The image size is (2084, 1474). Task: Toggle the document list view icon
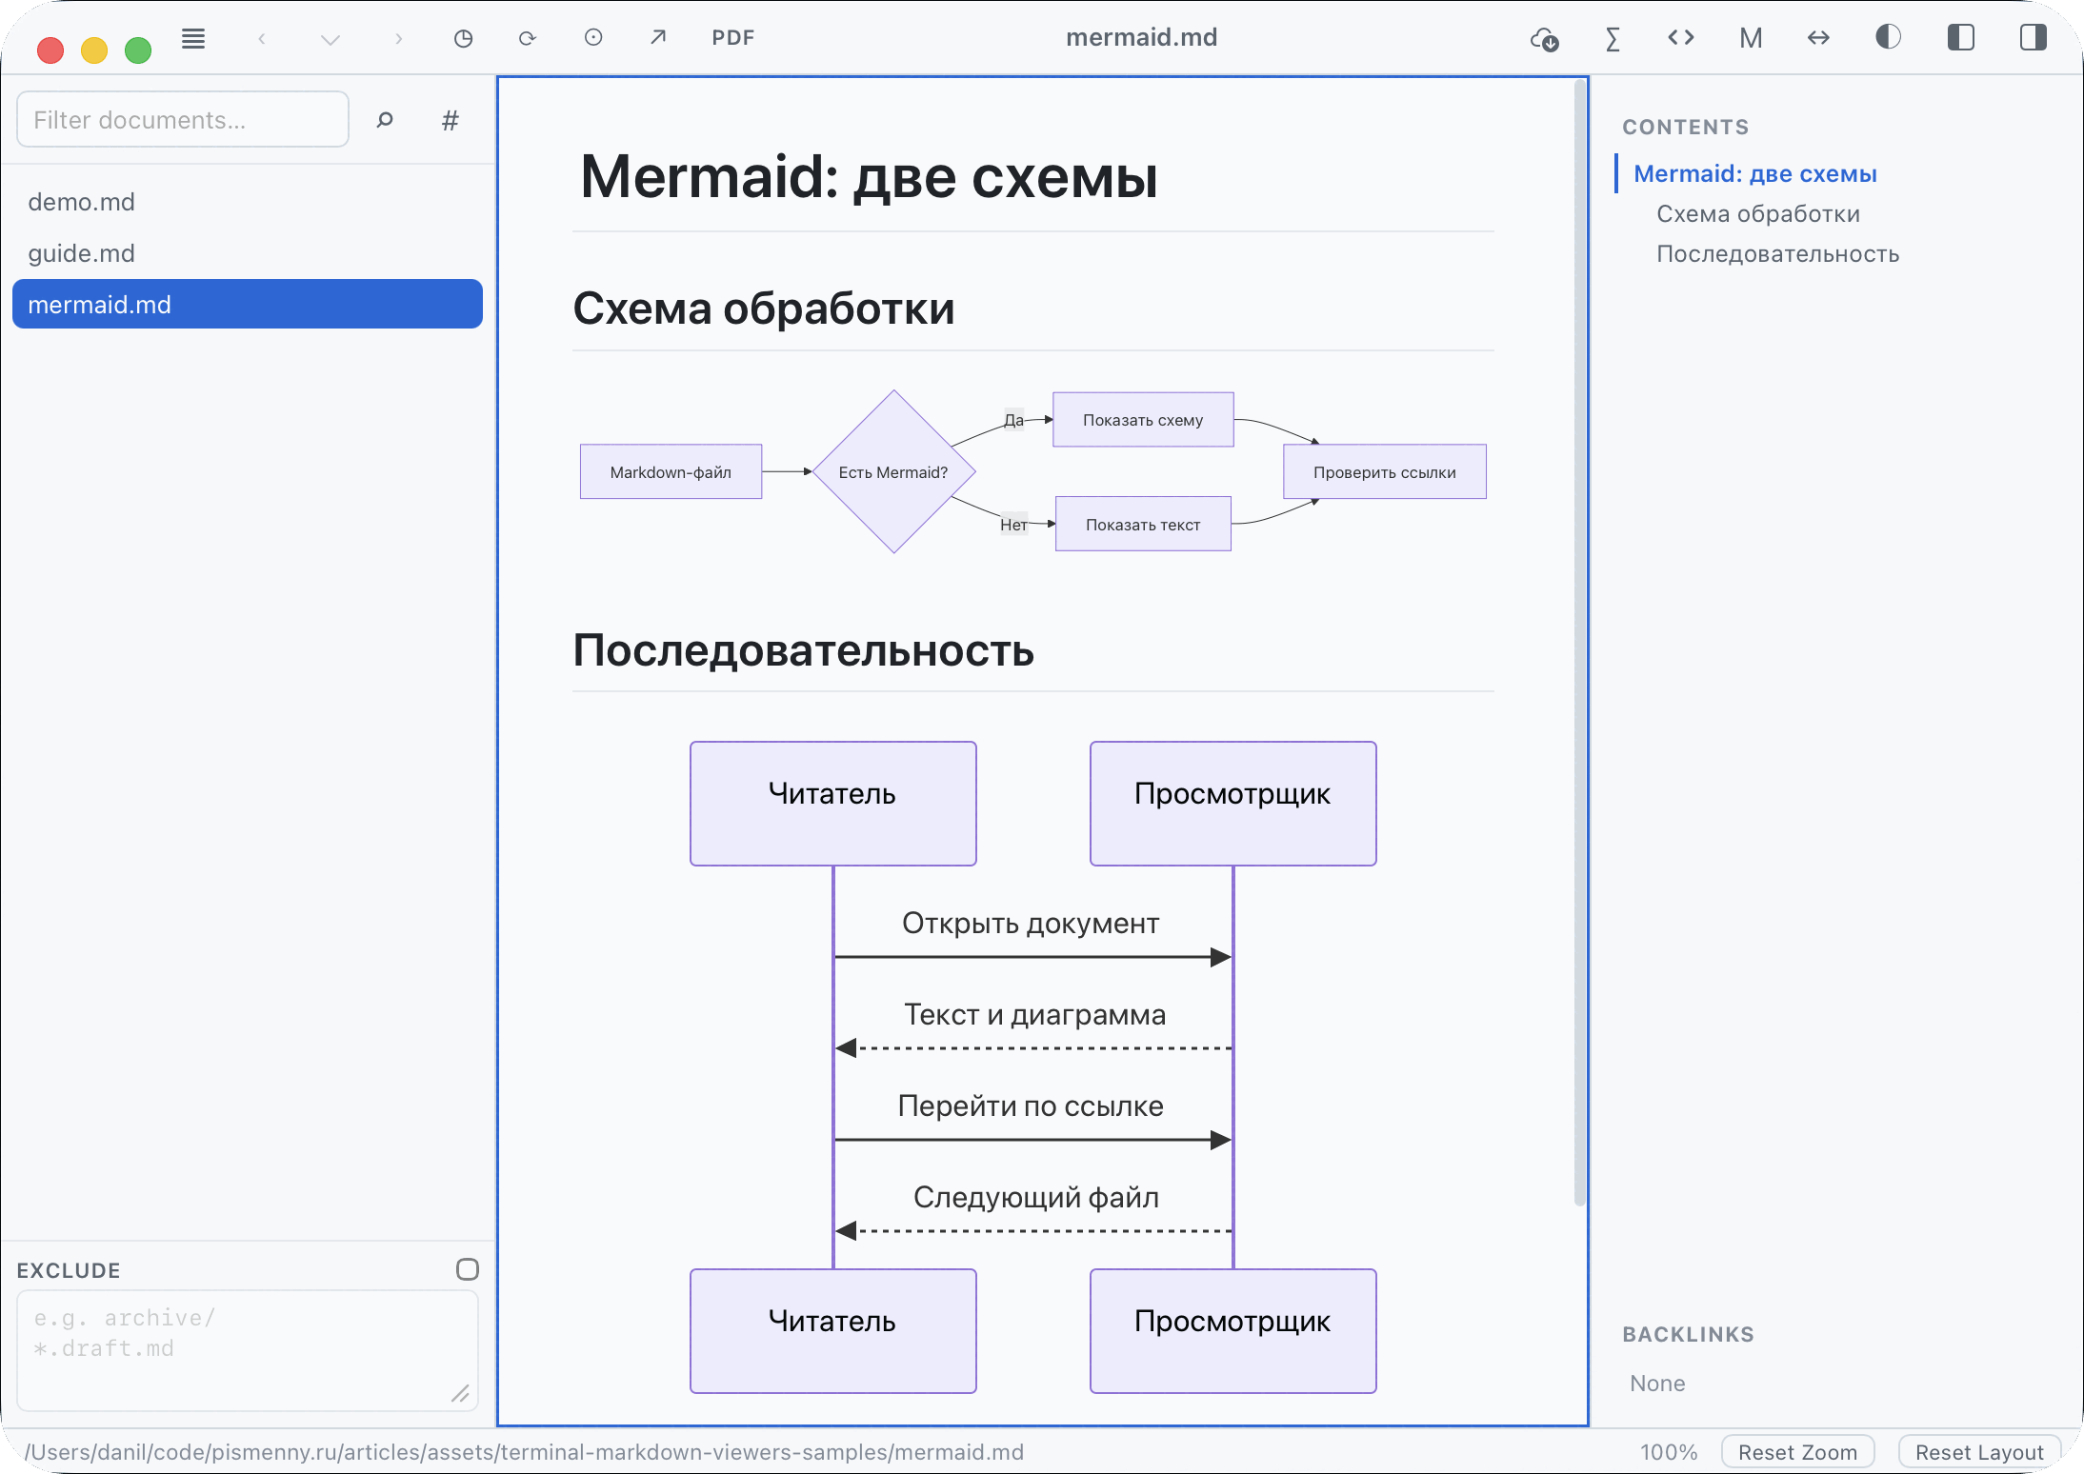coord(193,38)
